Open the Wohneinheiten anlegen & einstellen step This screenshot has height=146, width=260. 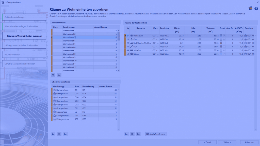pos(24,26)
